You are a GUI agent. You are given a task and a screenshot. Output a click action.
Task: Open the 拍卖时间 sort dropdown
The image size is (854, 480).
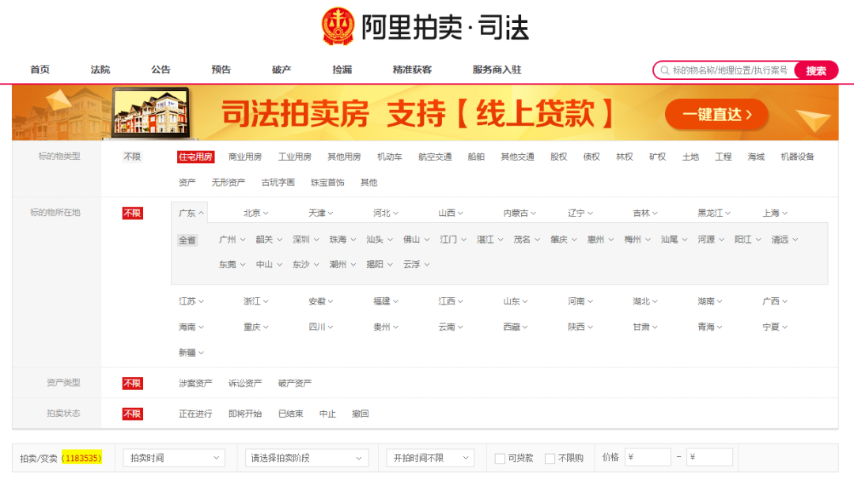pyautogui.click(x=174, y=458)
